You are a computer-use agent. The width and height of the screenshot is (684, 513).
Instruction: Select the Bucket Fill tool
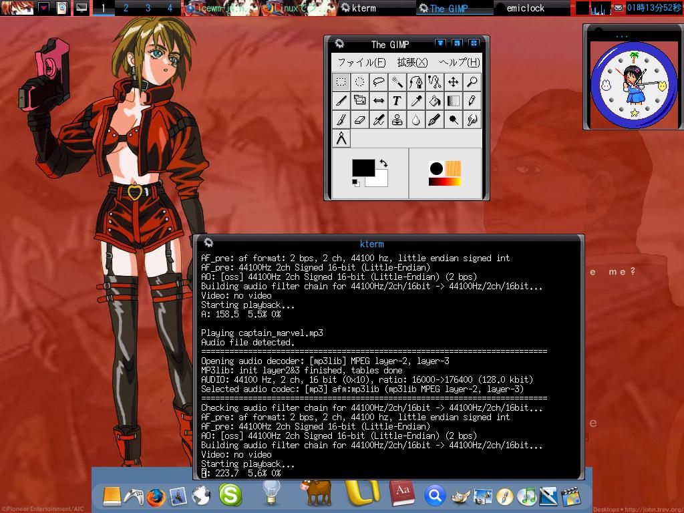(435, 101)
